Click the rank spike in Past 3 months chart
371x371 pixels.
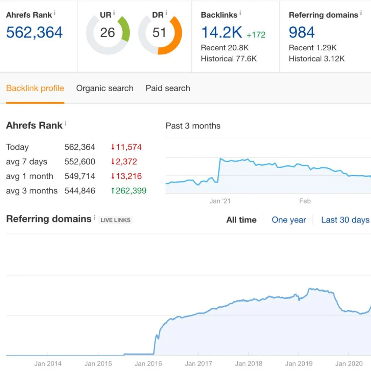(x=220, y=159)
